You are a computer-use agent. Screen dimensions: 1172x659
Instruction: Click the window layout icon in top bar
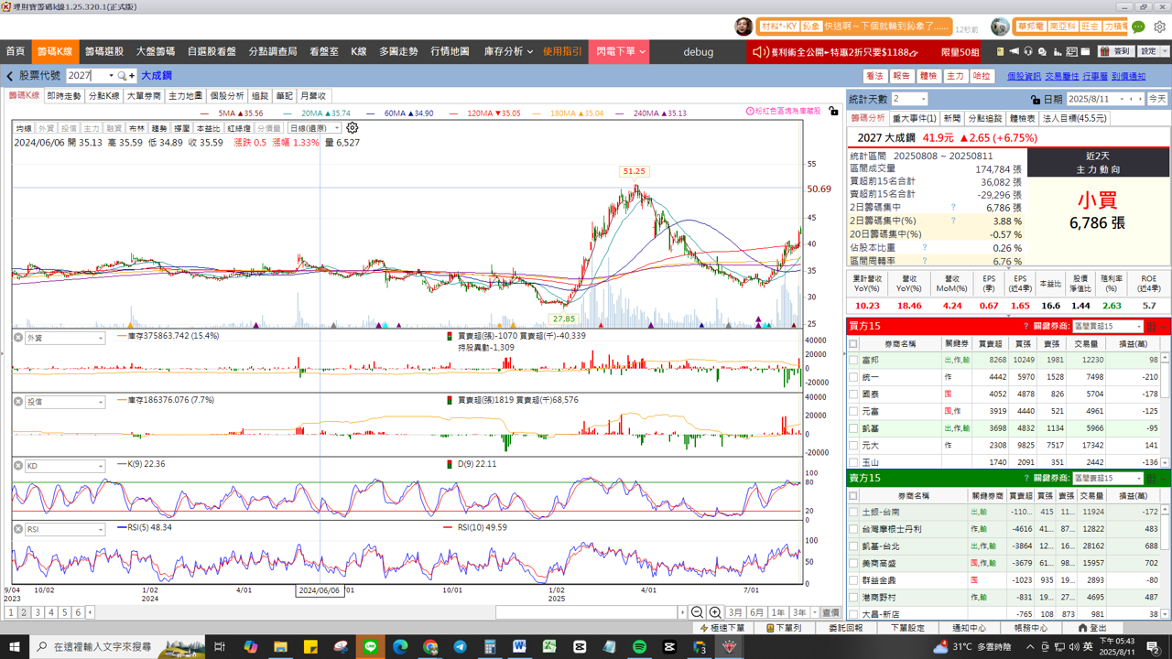click(x=1085, y=51)
